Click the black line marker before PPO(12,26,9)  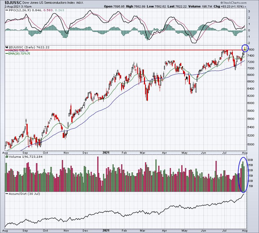(x=7, y=10)
